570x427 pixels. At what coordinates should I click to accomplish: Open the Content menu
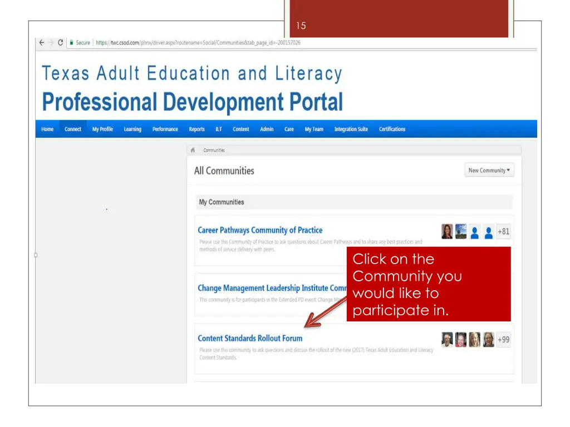[x=240, y=129]
